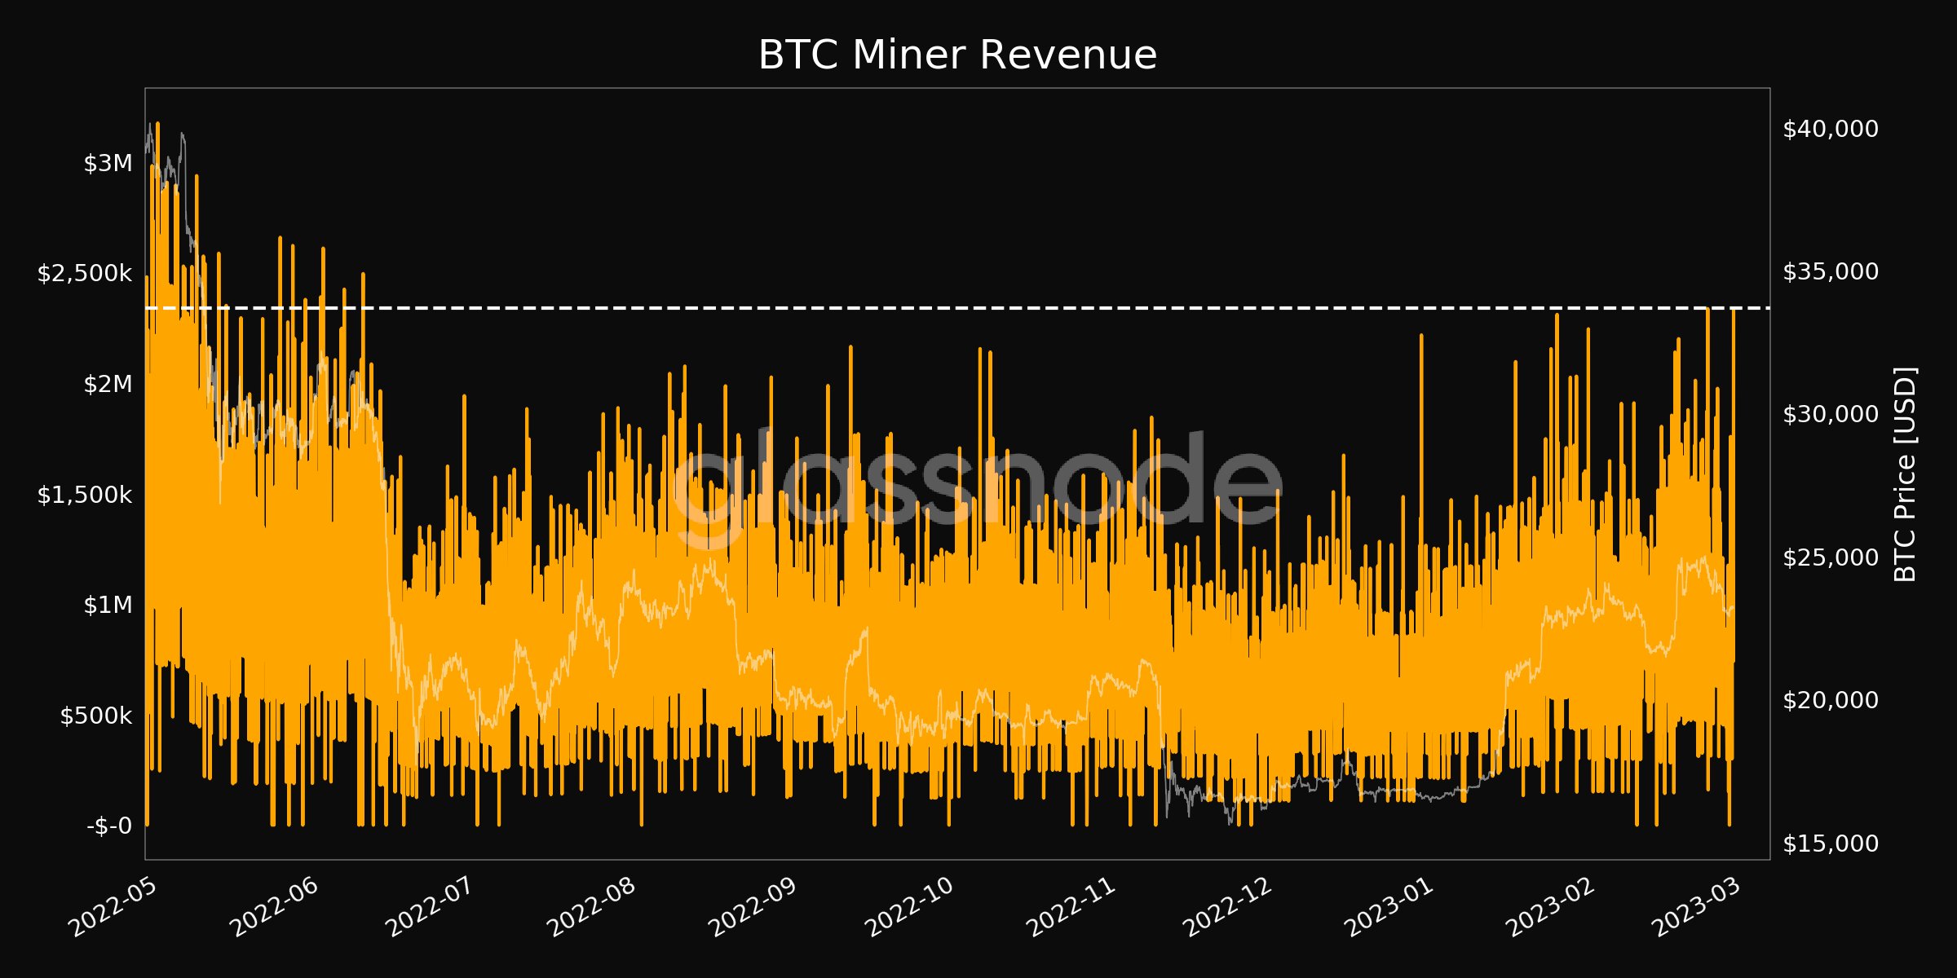Screen dimensions: 1957x978
Task: Click the $40,000 price axis label
Action: 1831,129
